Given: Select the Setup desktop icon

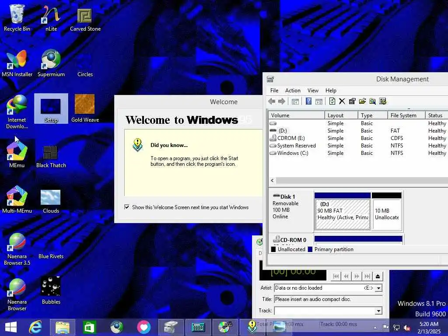Looking at the screenshot, I should [x=51, y=109].
